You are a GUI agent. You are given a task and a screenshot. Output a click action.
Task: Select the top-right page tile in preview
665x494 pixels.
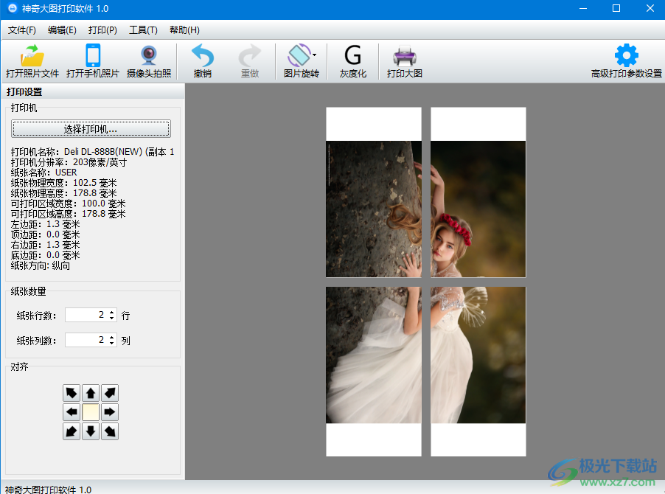478,192
